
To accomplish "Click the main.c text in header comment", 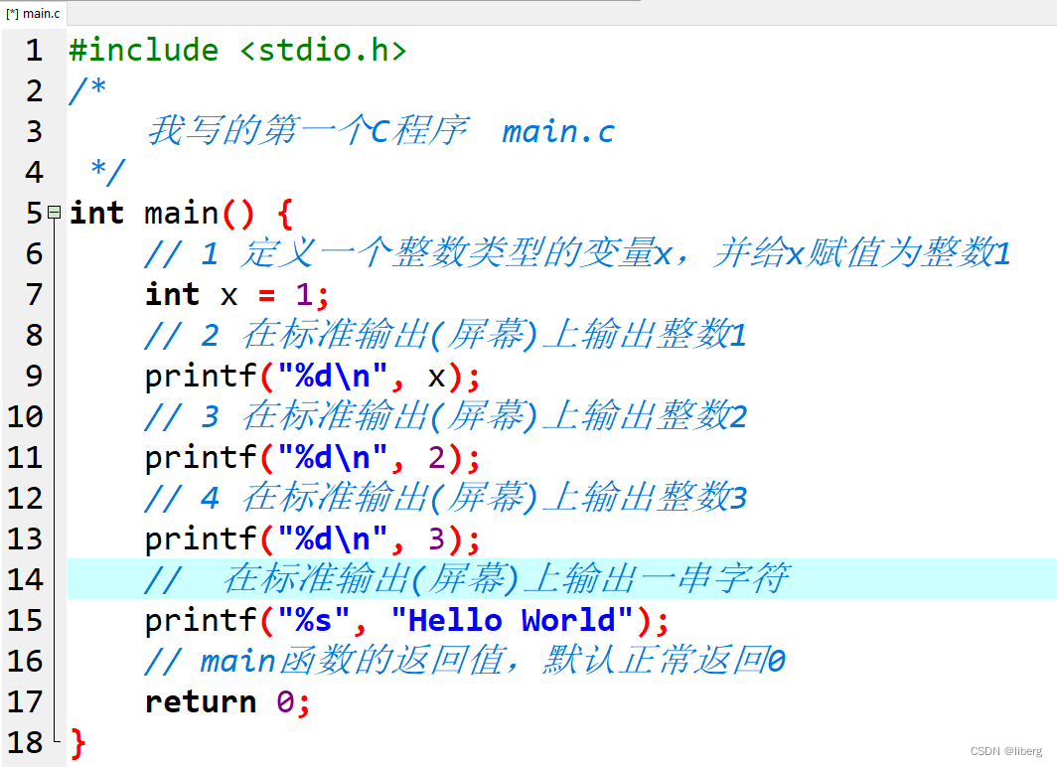I will coord(558,131).
